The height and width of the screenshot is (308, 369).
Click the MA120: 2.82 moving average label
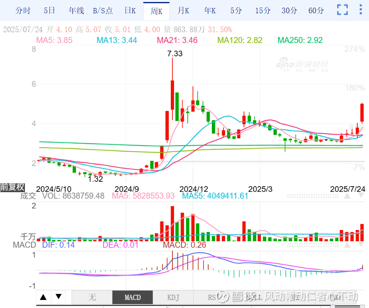[240, 40]
